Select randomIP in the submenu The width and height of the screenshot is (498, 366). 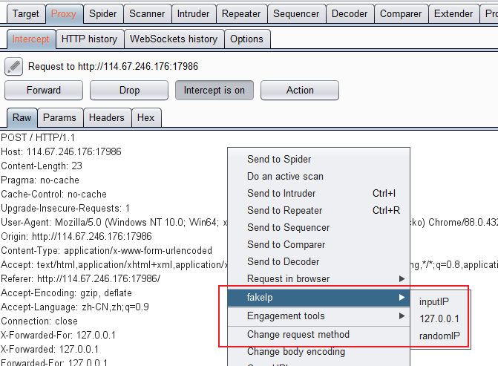(x=439, y=336)
